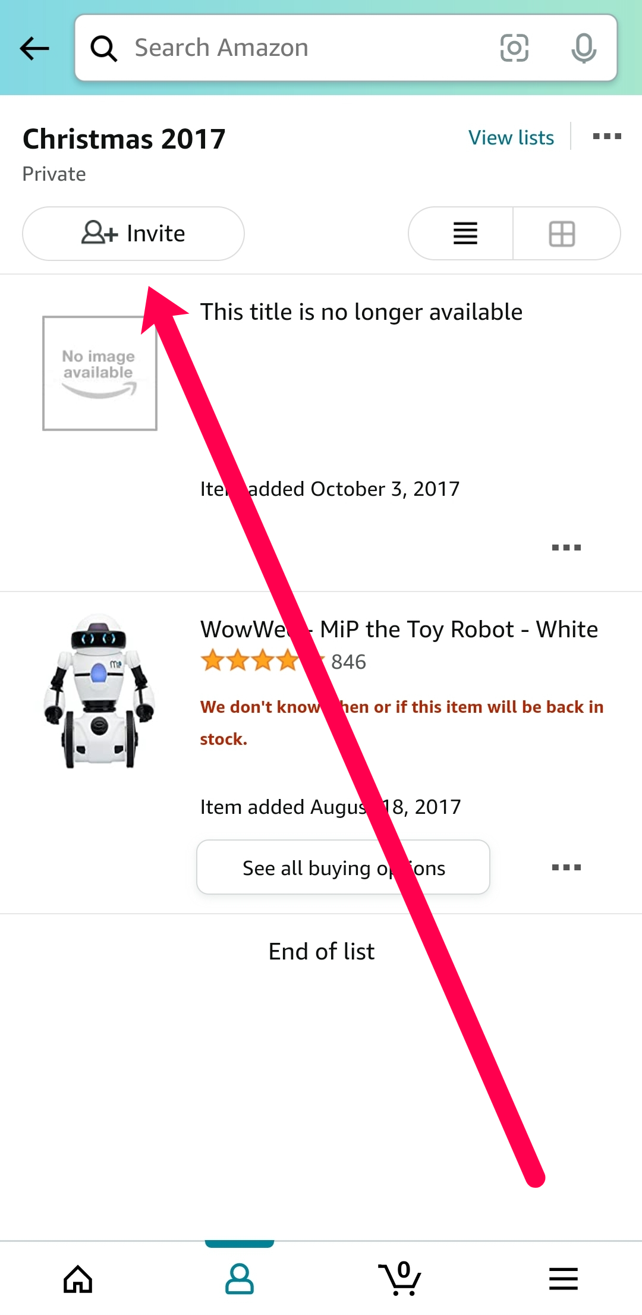
Task: Tap the MiP robot star rating
Action: [263, 661]
